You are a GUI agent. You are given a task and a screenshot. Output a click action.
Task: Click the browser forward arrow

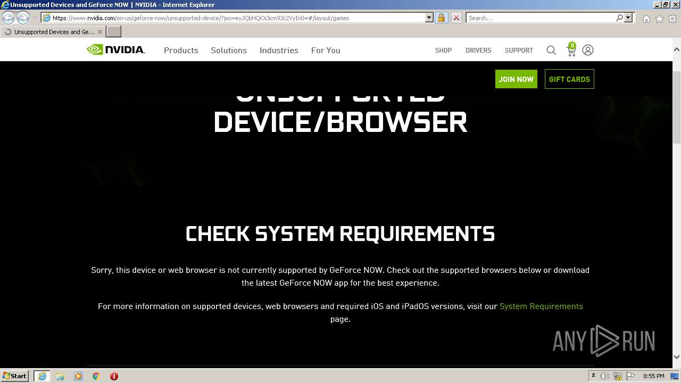[23, 18]
